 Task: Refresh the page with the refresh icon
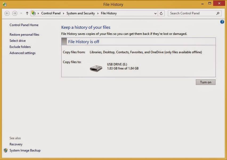161,13
